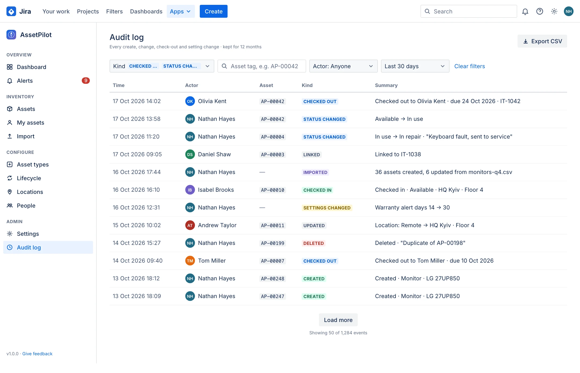Open People in the sidebar
Image resolution: width=580 pixels, height=373 pixels.
[x=48, y=205]
